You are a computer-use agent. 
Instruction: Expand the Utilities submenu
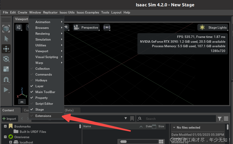click(46, 45)
